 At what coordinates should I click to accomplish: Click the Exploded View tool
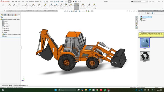[x=71, y=6]
